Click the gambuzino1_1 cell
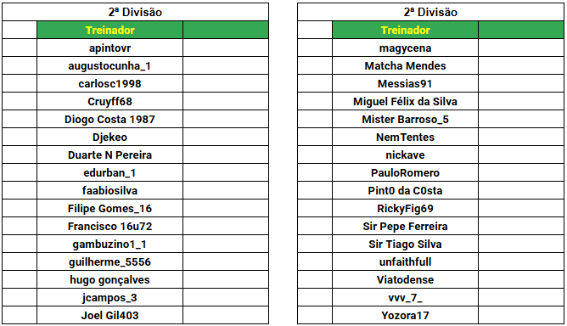The width and height of the screenshot is (567, 326). point(110,244)
